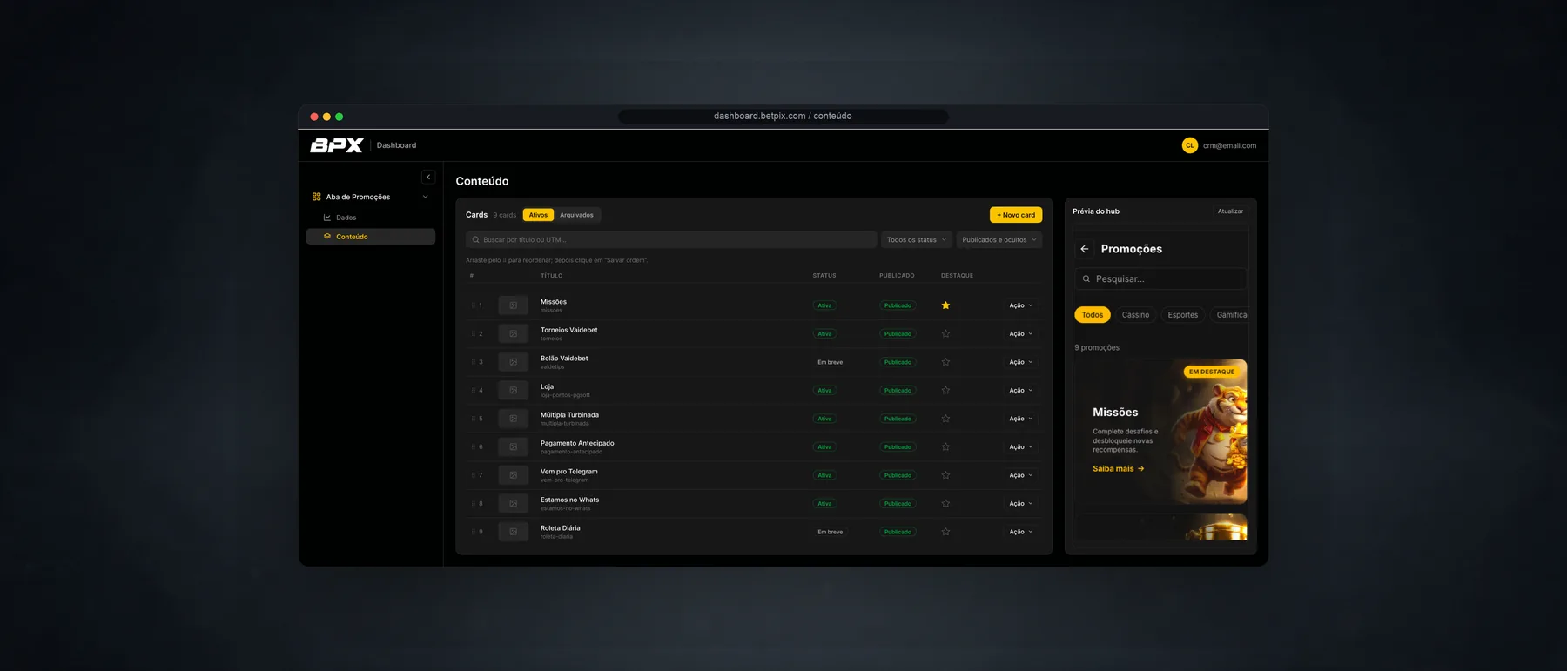Open the Missões row image thumbnail
Image resolution: width=1567 pixels, height=671 pixels.
point(514,305)
